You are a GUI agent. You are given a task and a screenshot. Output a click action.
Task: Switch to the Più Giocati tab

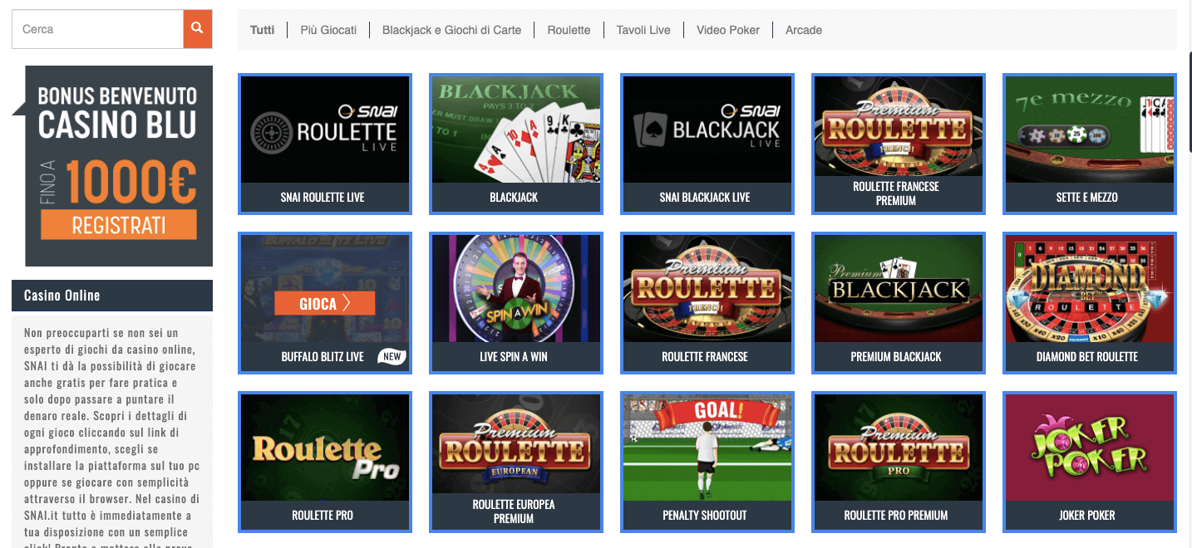pos(328,30)
